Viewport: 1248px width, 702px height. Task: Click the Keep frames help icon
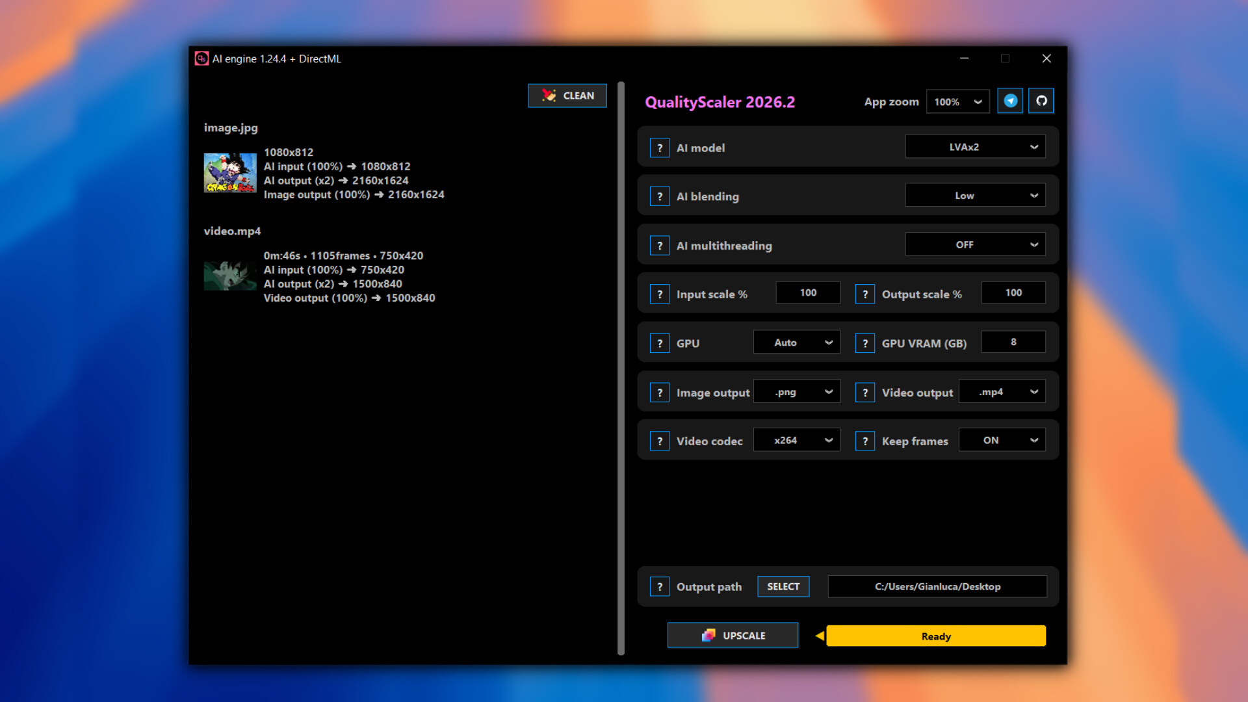coord(864,441)
